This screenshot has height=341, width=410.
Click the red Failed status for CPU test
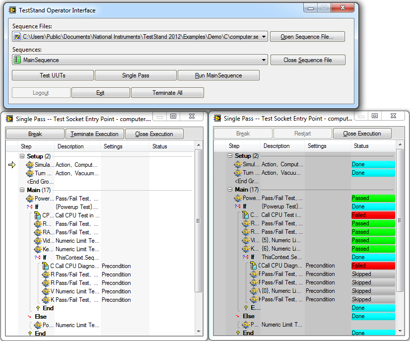pyautogui.click(x=373, y=215)
